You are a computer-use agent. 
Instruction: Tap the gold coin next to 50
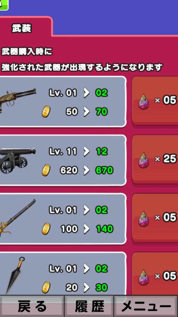pos(46,112)
